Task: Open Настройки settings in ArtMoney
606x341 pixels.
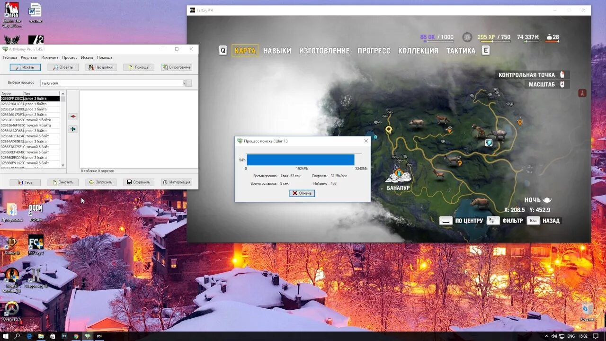Action: point(101,67)
